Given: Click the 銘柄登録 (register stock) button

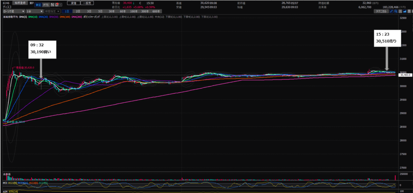Looking at the screenshot, I should click(20, 2).
